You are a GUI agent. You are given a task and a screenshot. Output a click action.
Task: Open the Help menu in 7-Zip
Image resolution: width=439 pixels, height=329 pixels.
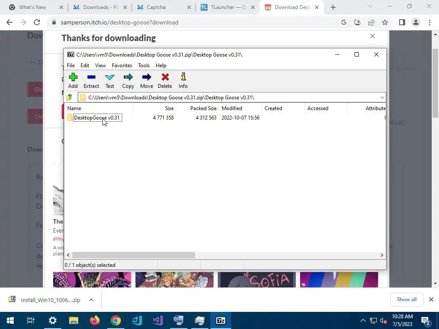point(161,66)
